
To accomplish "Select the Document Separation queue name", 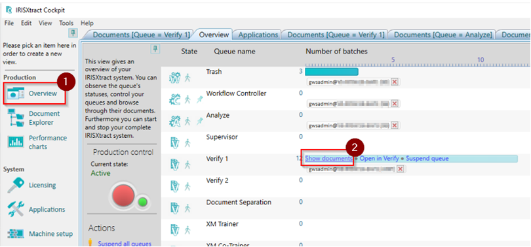I will (x=239, y=202).
